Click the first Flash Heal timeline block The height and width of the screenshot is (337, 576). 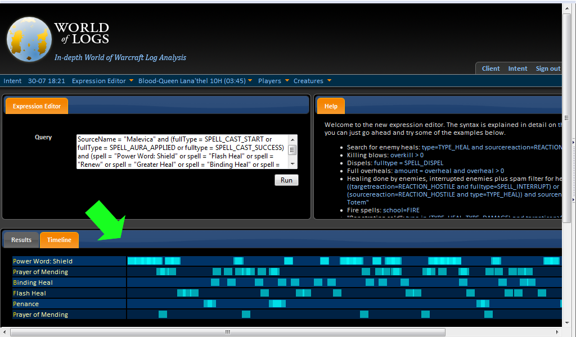coord(188,293)
